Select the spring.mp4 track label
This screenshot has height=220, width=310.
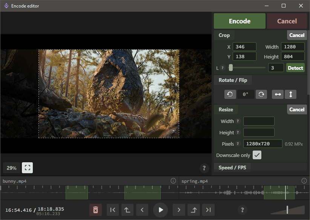click(x=194, y=181)
